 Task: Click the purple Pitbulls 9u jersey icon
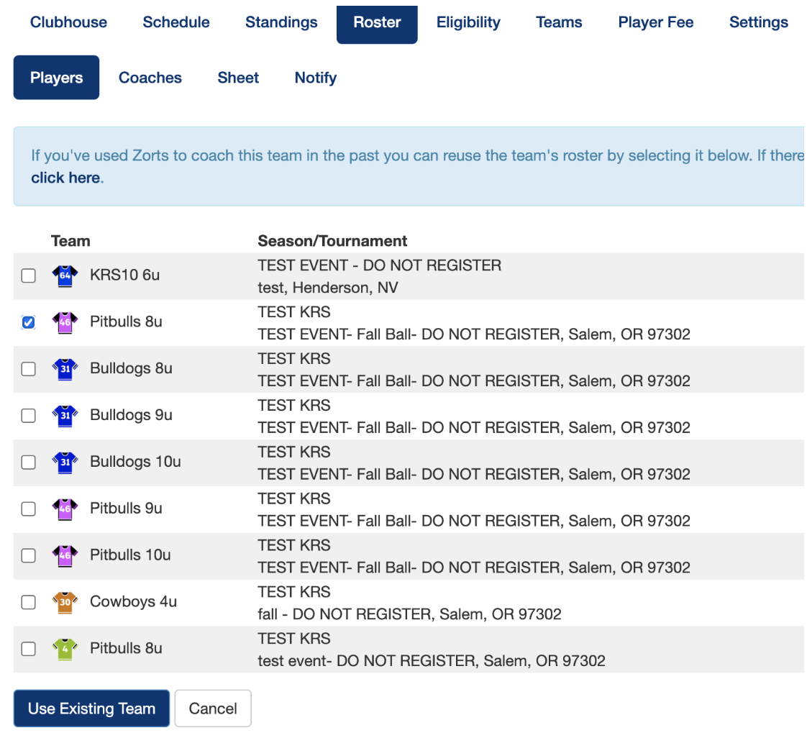tap(65, 509)
